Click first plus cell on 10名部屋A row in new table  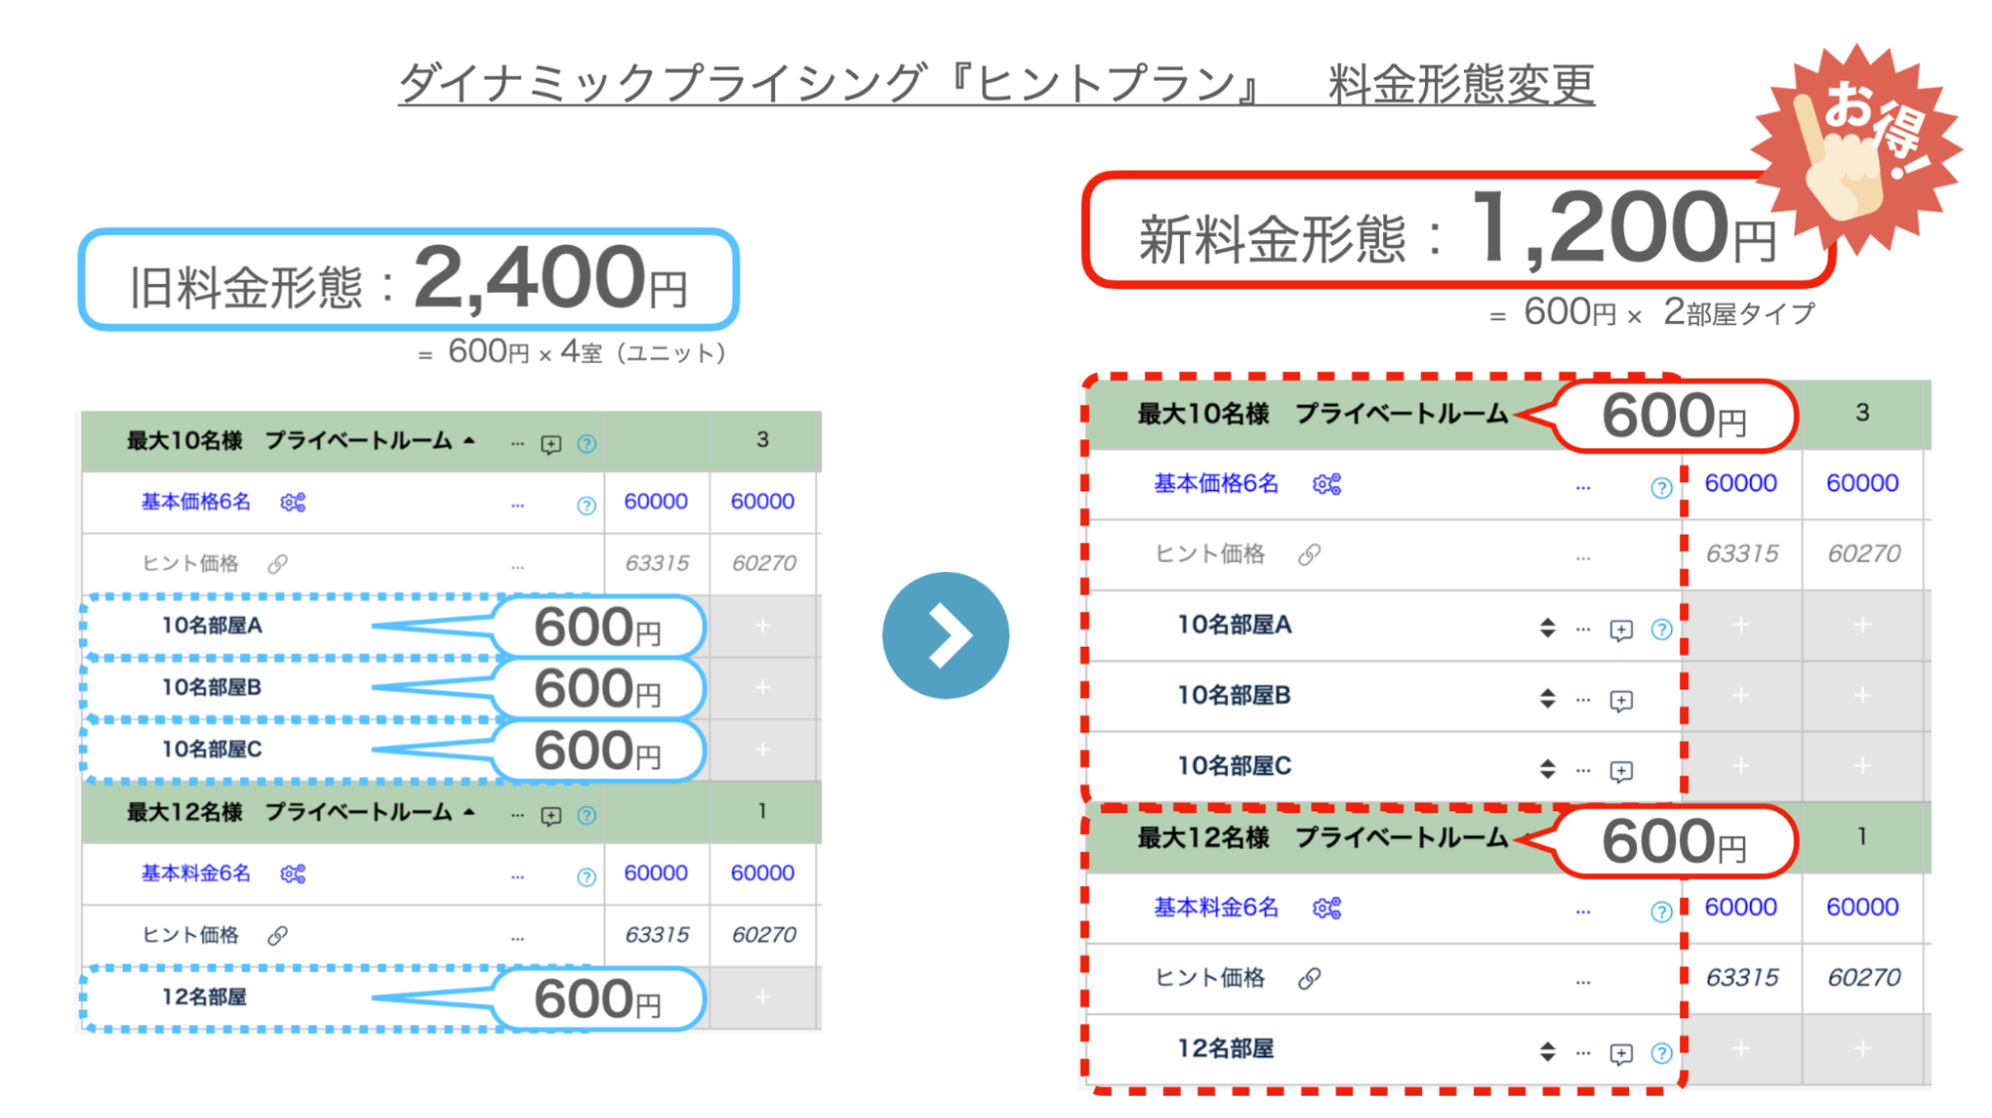coord(1741,625)
